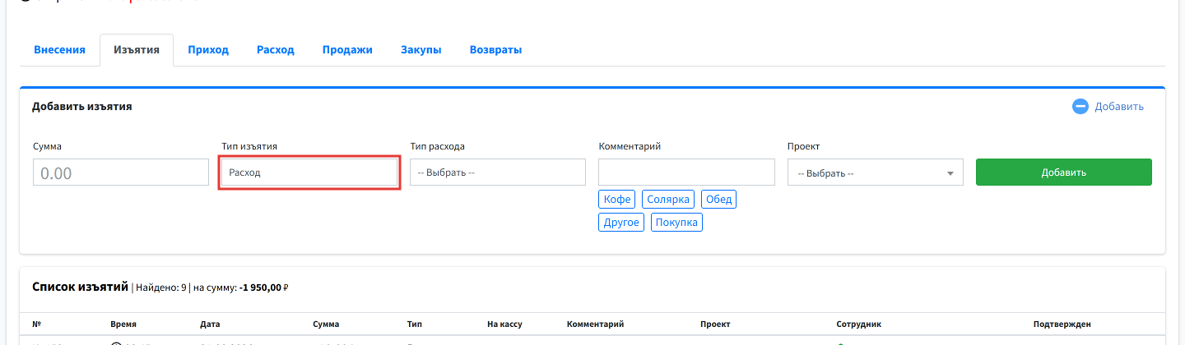Click the Покупка comment tag
Screen dimensions: 1185x345
676,223
